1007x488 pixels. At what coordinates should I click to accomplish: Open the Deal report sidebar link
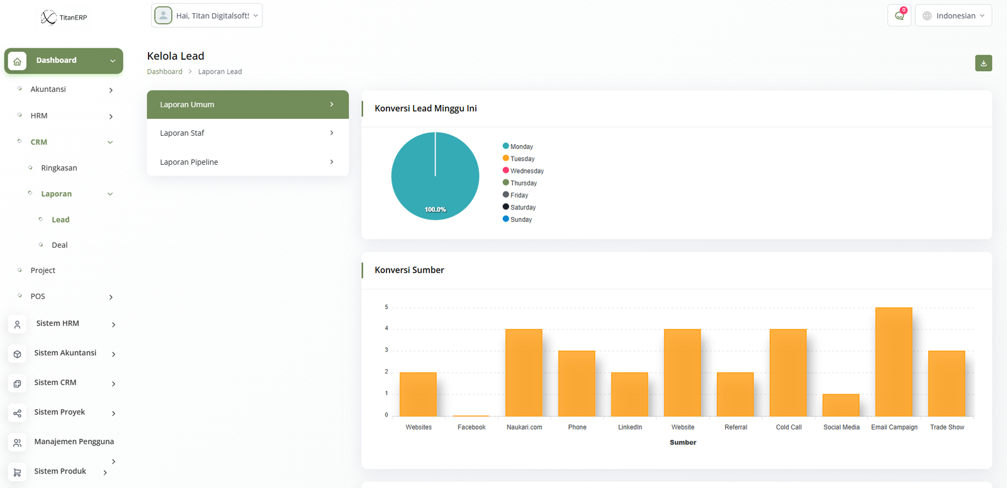click(59, 245)
